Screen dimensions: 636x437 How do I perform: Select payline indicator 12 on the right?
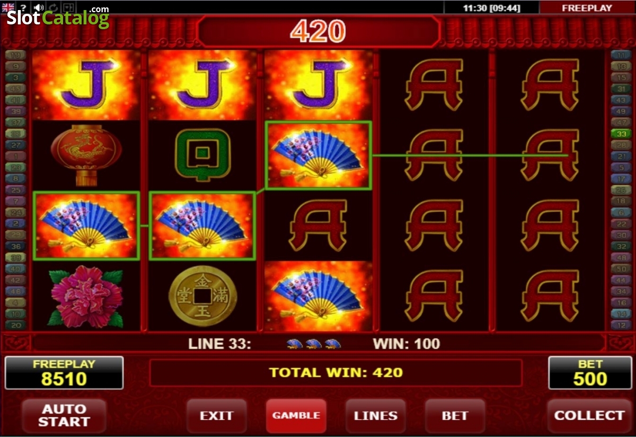(x=619, y=325)
